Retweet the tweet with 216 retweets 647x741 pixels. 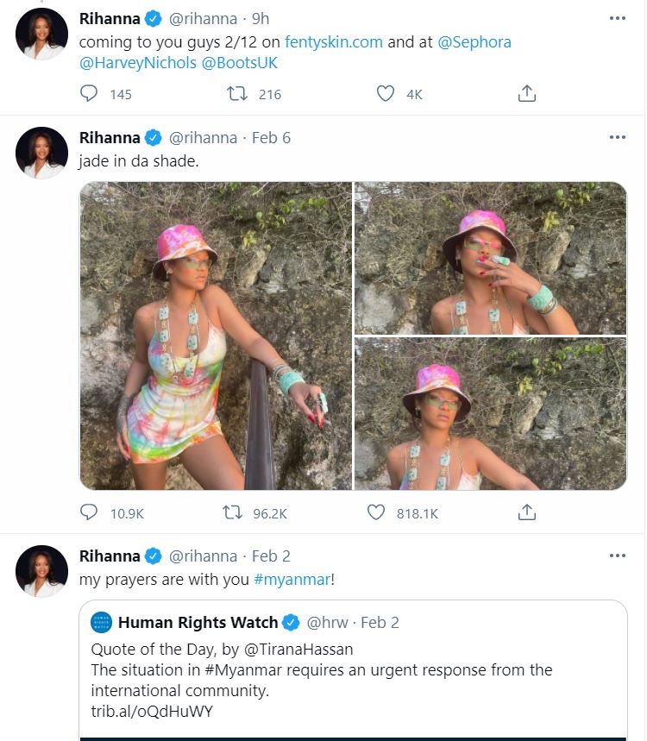point(236,93)
